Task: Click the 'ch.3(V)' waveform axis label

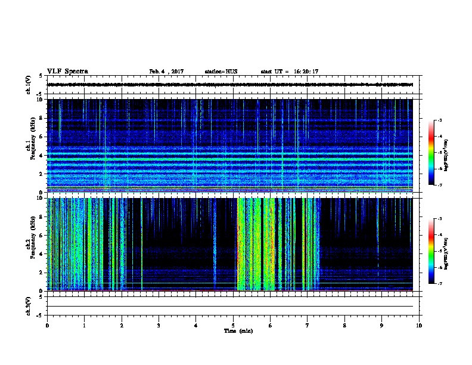Action: (28, 306)
